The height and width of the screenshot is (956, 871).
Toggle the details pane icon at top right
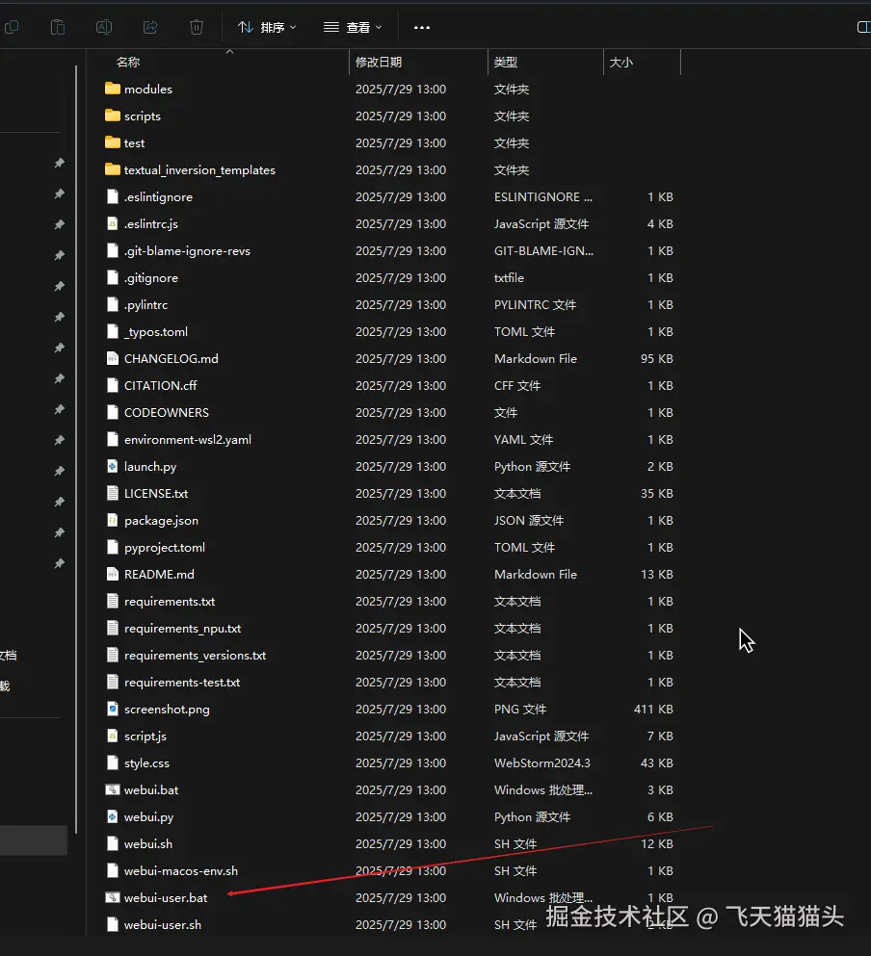[x=863, y=27]
